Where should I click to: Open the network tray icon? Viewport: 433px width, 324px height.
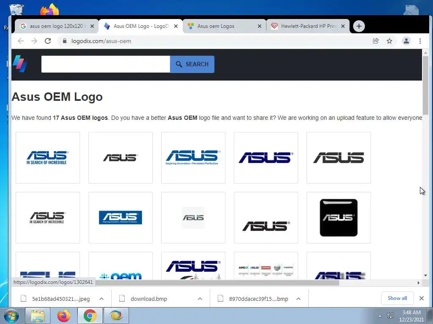(x=390, y=316)
